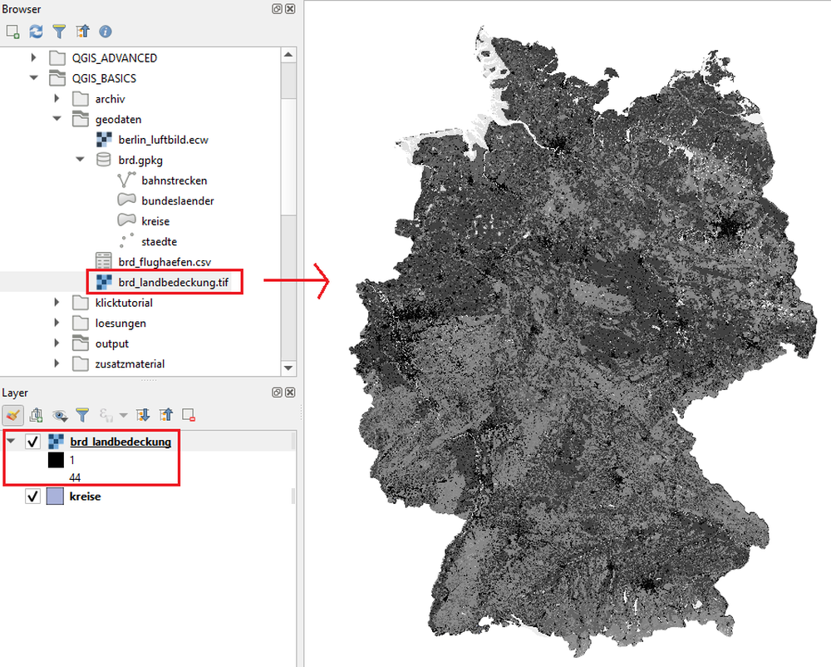Expand the brd.gpkg geopackage

[80, 159]
